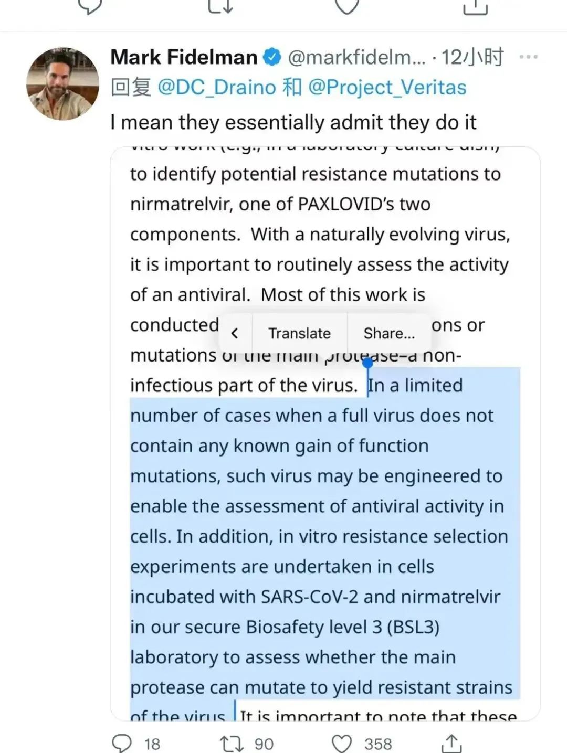567x753 pixels.
Task: Open the @DC_Draino profile link
Action: [216, 87]
